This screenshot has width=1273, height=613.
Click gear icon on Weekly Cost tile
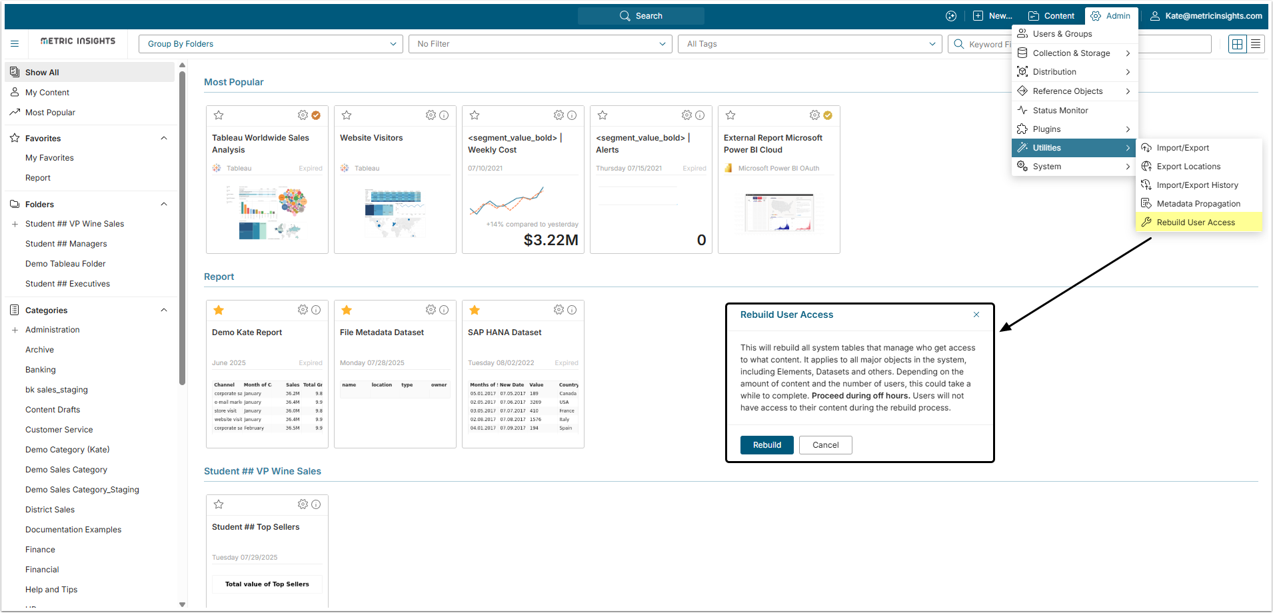click(559, 115)
